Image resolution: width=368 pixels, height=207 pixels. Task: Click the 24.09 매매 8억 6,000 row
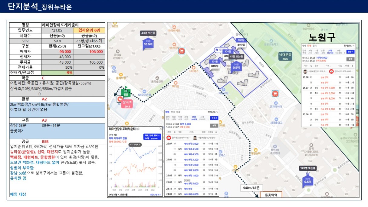point(192,194)
